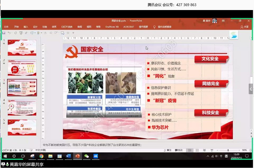Click the slide title 国家安全
Screen dimensions: 254x168
(92, 49)
